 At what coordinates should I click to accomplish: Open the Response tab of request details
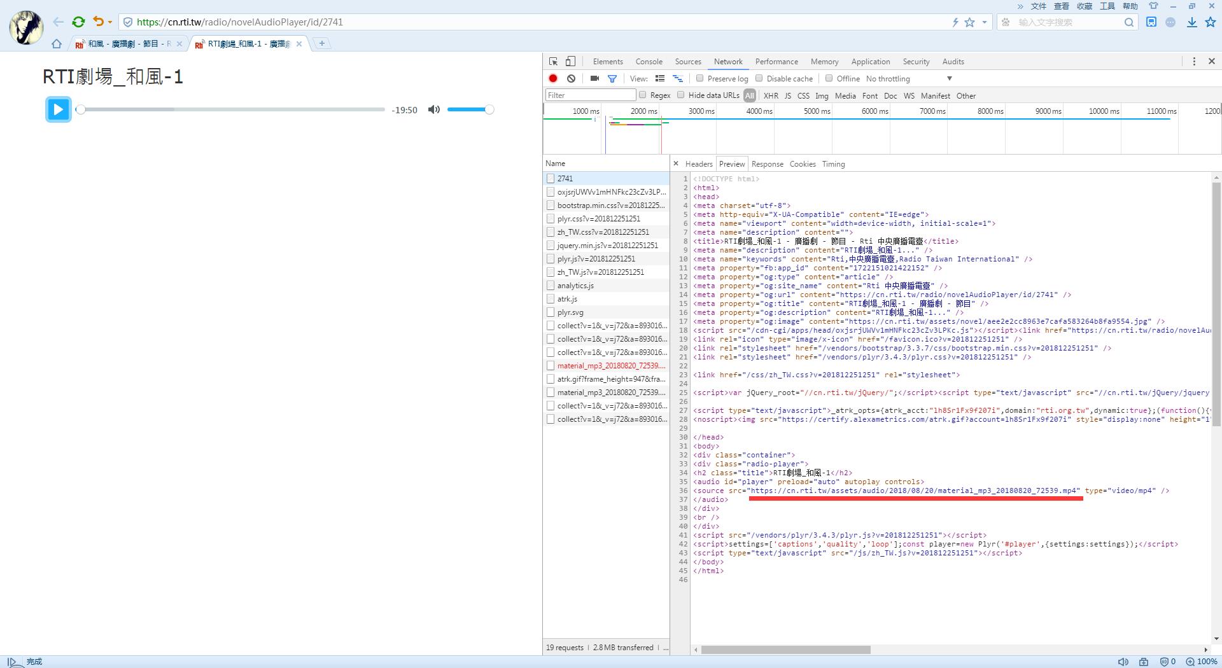[767, 164]
